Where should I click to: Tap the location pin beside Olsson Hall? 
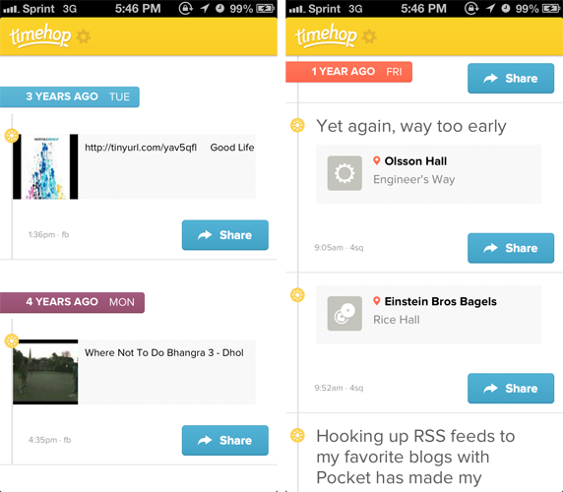[x=377, y=160]
